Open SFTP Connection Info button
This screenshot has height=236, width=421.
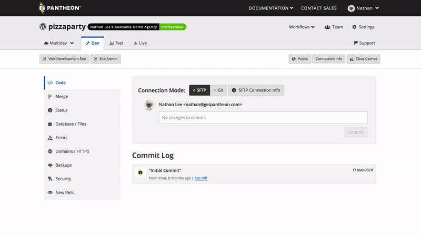pyautogui.click(x=256, y=90)
